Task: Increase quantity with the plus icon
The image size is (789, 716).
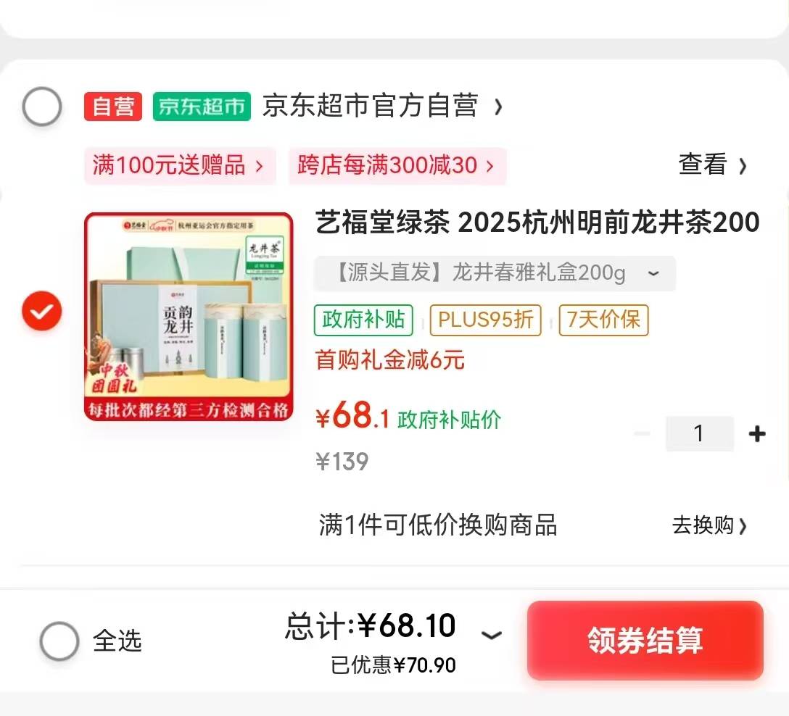Action: tap(757, 433)
